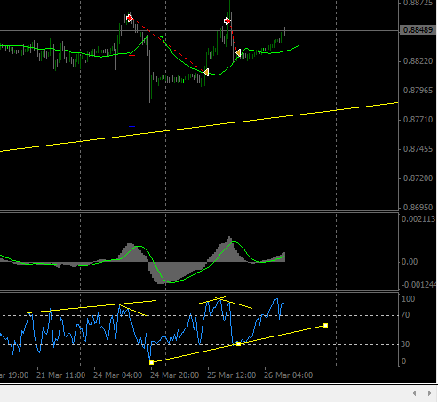Click the MACD scale value 0.002113

[418, 219]
